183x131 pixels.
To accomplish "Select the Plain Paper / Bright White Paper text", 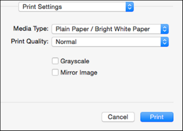I will [103, 29].
